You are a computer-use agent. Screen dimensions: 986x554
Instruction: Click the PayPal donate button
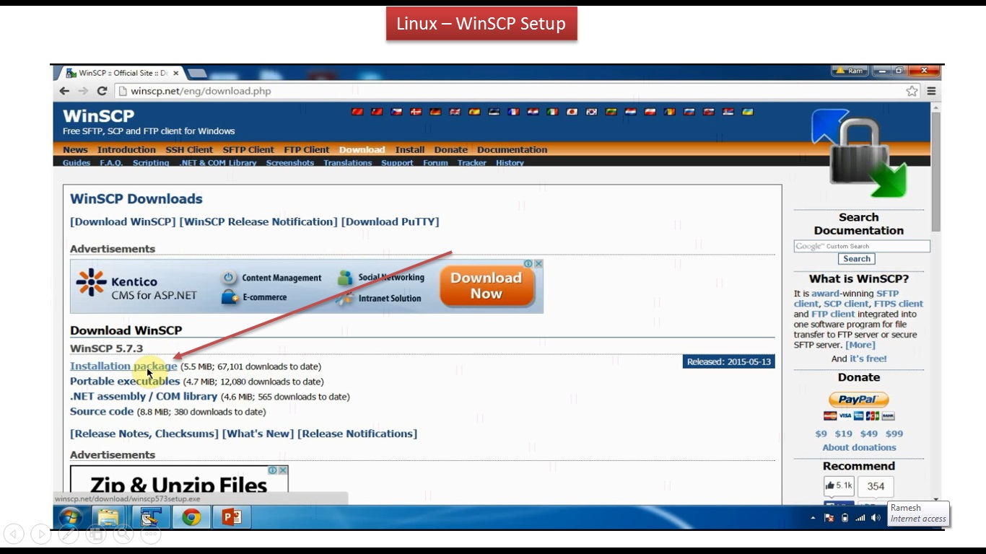click(x=858, y=400)
